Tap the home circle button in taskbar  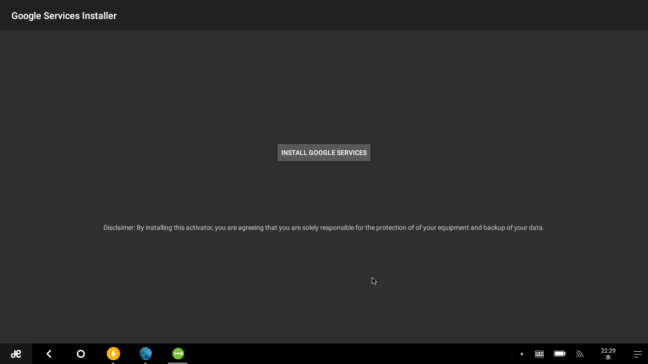(x=81, y=354)
